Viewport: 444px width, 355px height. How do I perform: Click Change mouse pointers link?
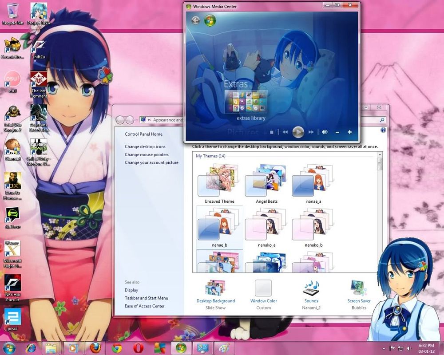(x=147, y=154)
